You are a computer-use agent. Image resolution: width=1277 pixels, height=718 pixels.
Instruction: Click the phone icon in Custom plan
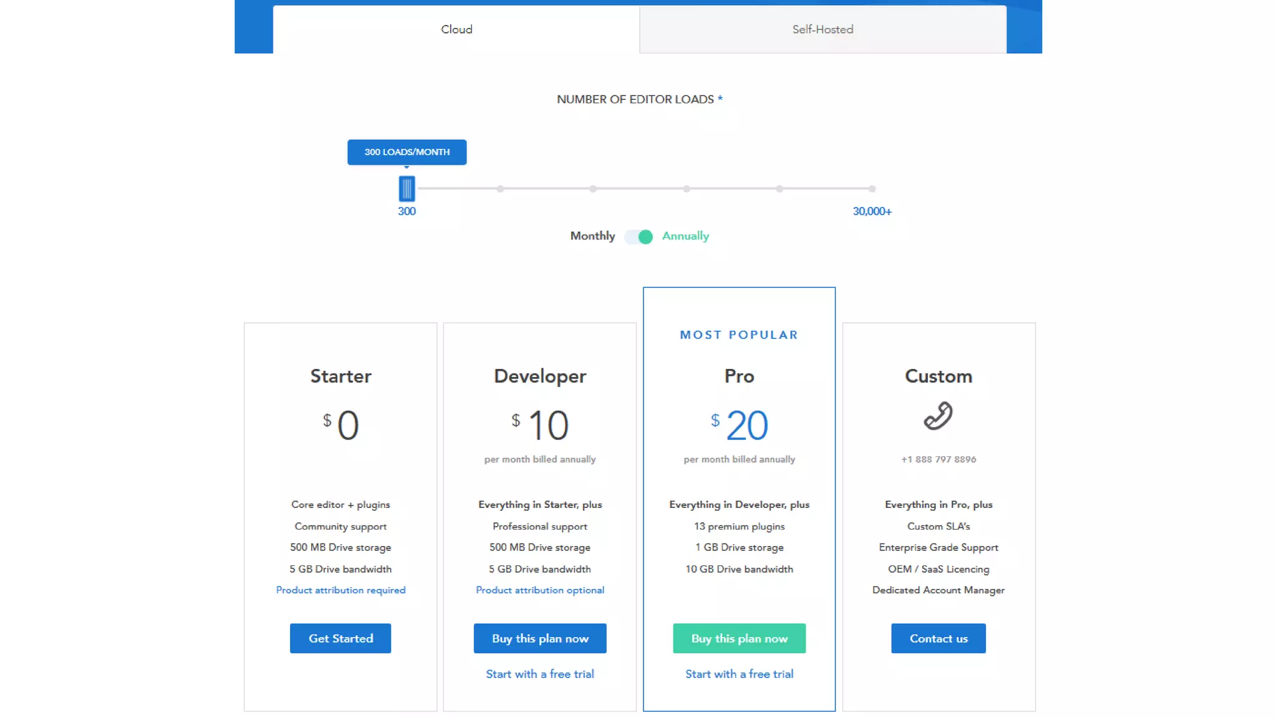tap(938, 416)
